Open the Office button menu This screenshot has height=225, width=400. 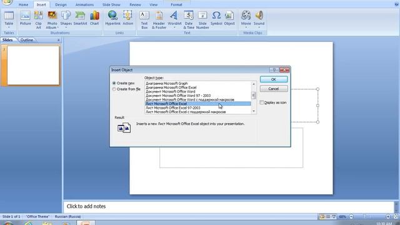pyautogui.click(x=7, y=2)
